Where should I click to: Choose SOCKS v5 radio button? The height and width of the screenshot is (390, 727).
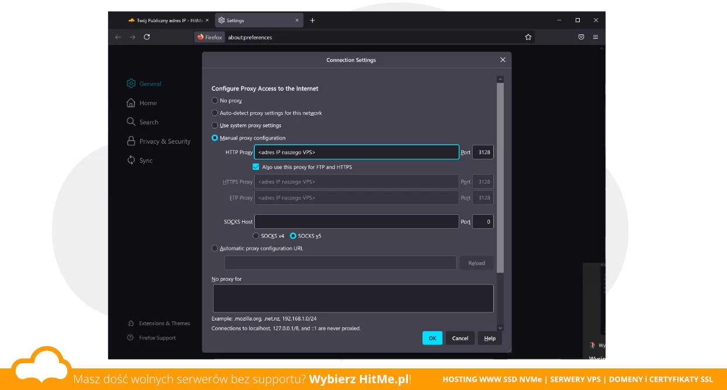[293, 236]
